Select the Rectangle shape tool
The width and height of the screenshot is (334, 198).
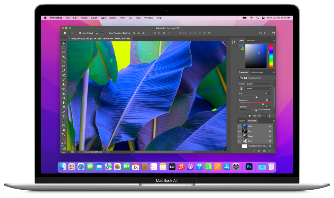pos(64,125)
